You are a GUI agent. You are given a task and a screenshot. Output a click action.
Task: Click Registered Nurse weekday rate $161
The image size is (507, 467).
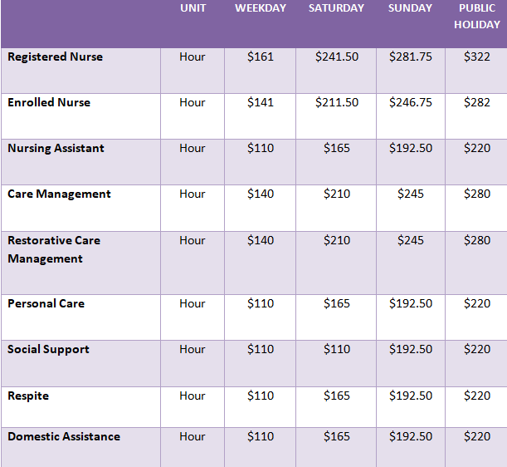(261, 57)
